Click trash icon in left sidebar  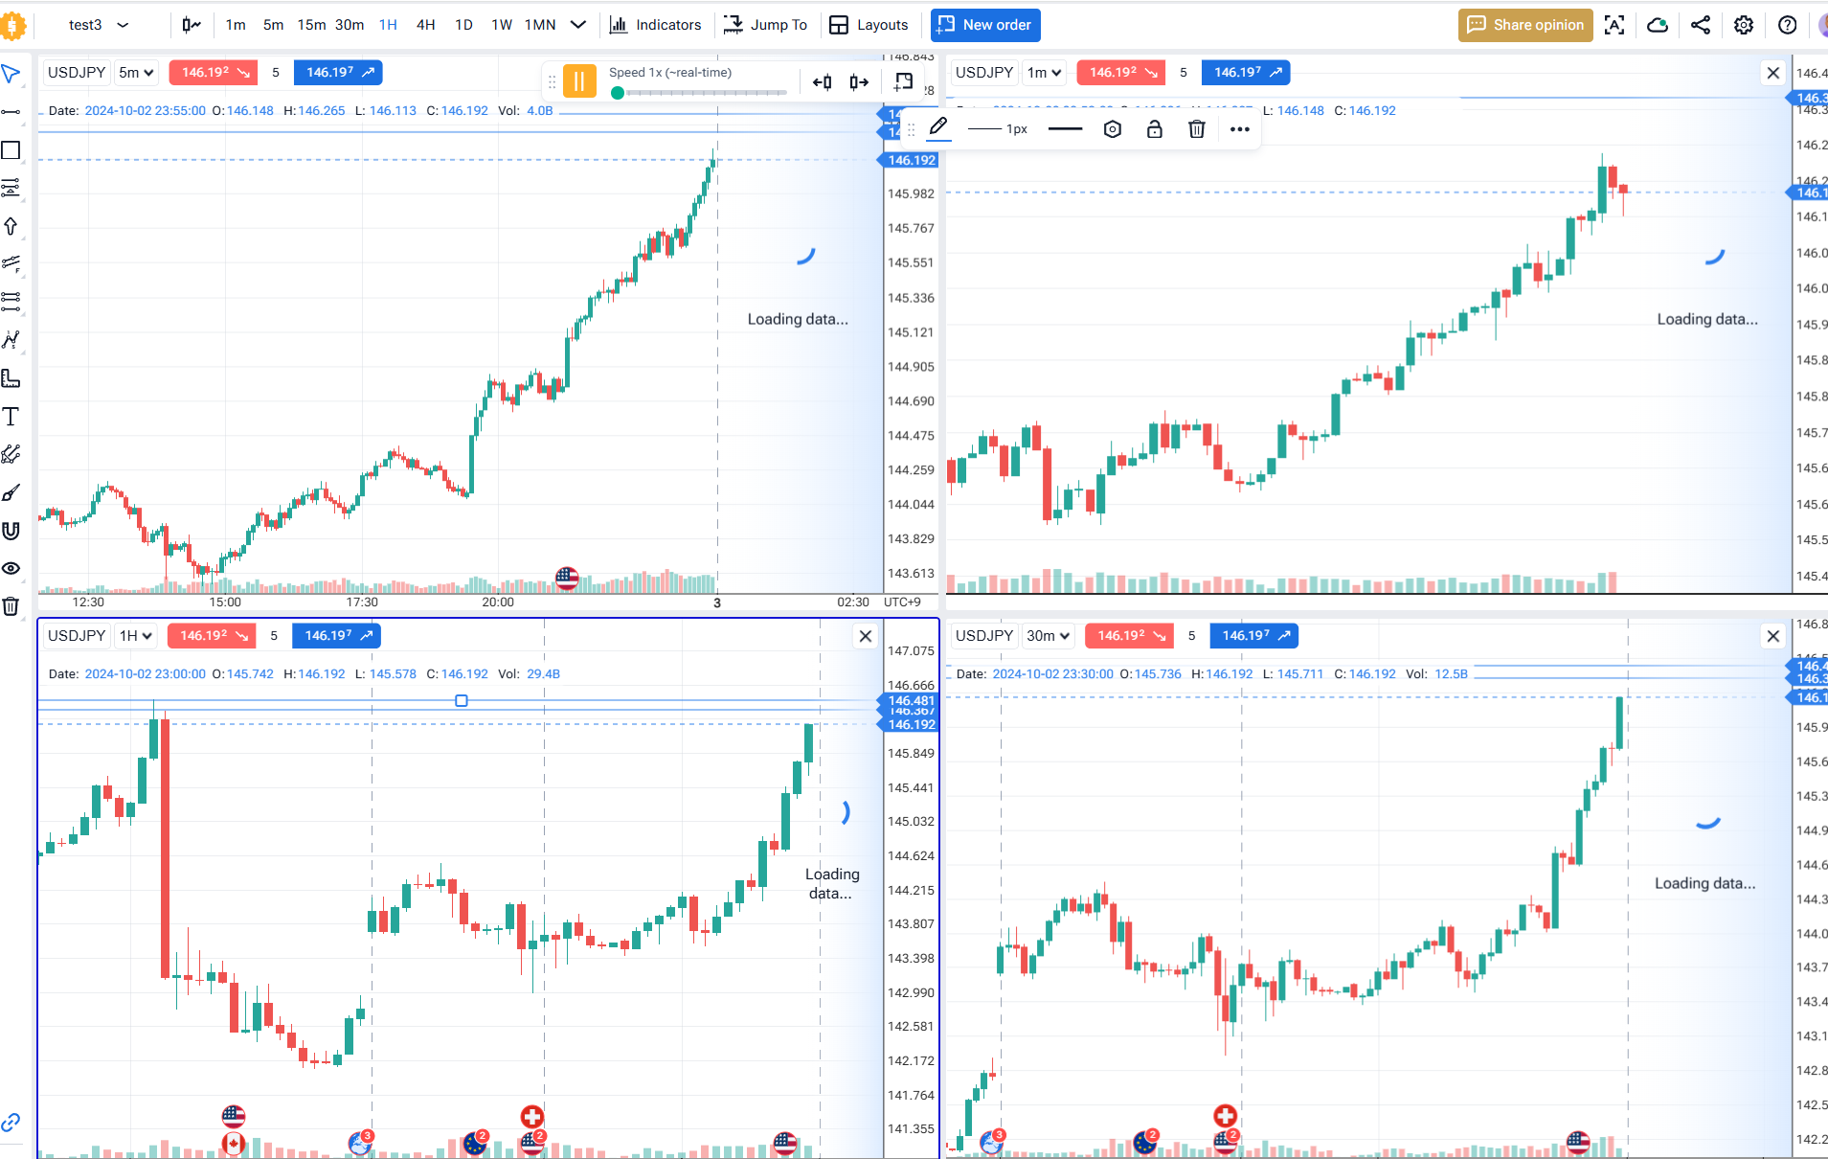tap(11, 606)
